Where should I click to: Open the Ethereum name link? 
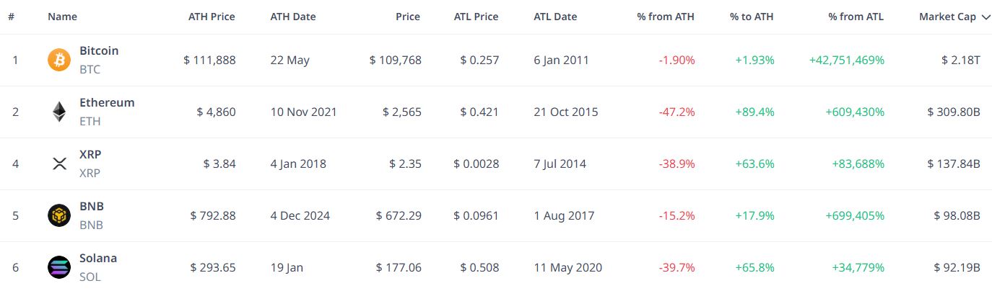click(107, 103)
